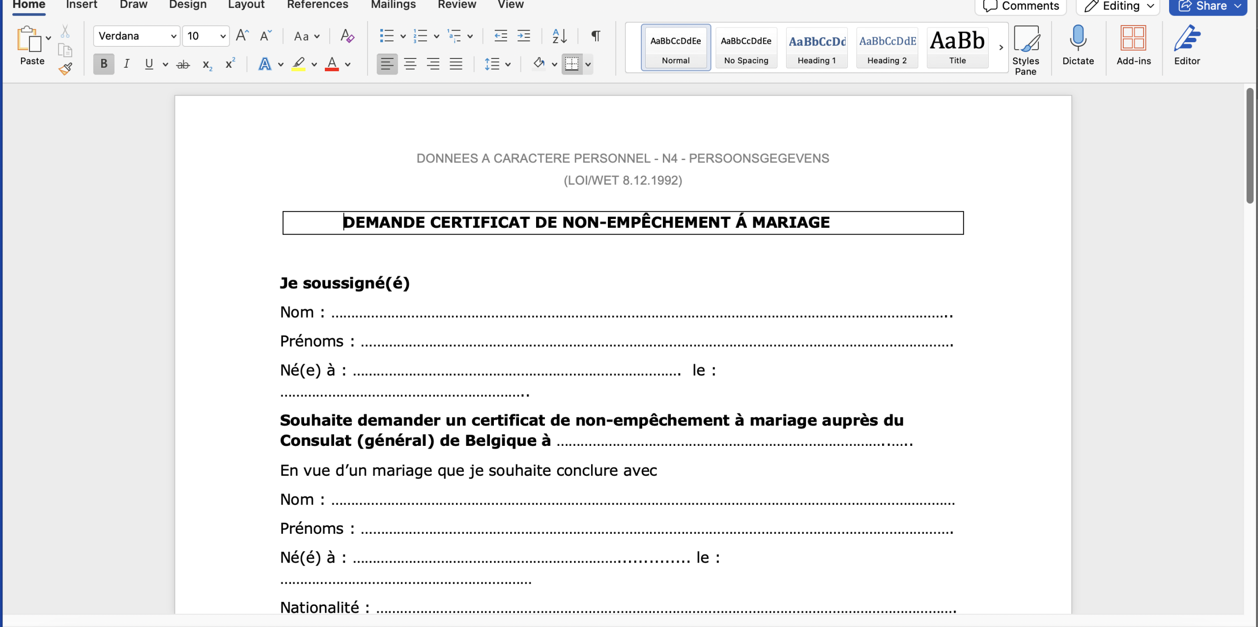The width and height of the screenshot is (1258, 627).
Task: Switch to the Layout tab
Action: click(246, 5)
